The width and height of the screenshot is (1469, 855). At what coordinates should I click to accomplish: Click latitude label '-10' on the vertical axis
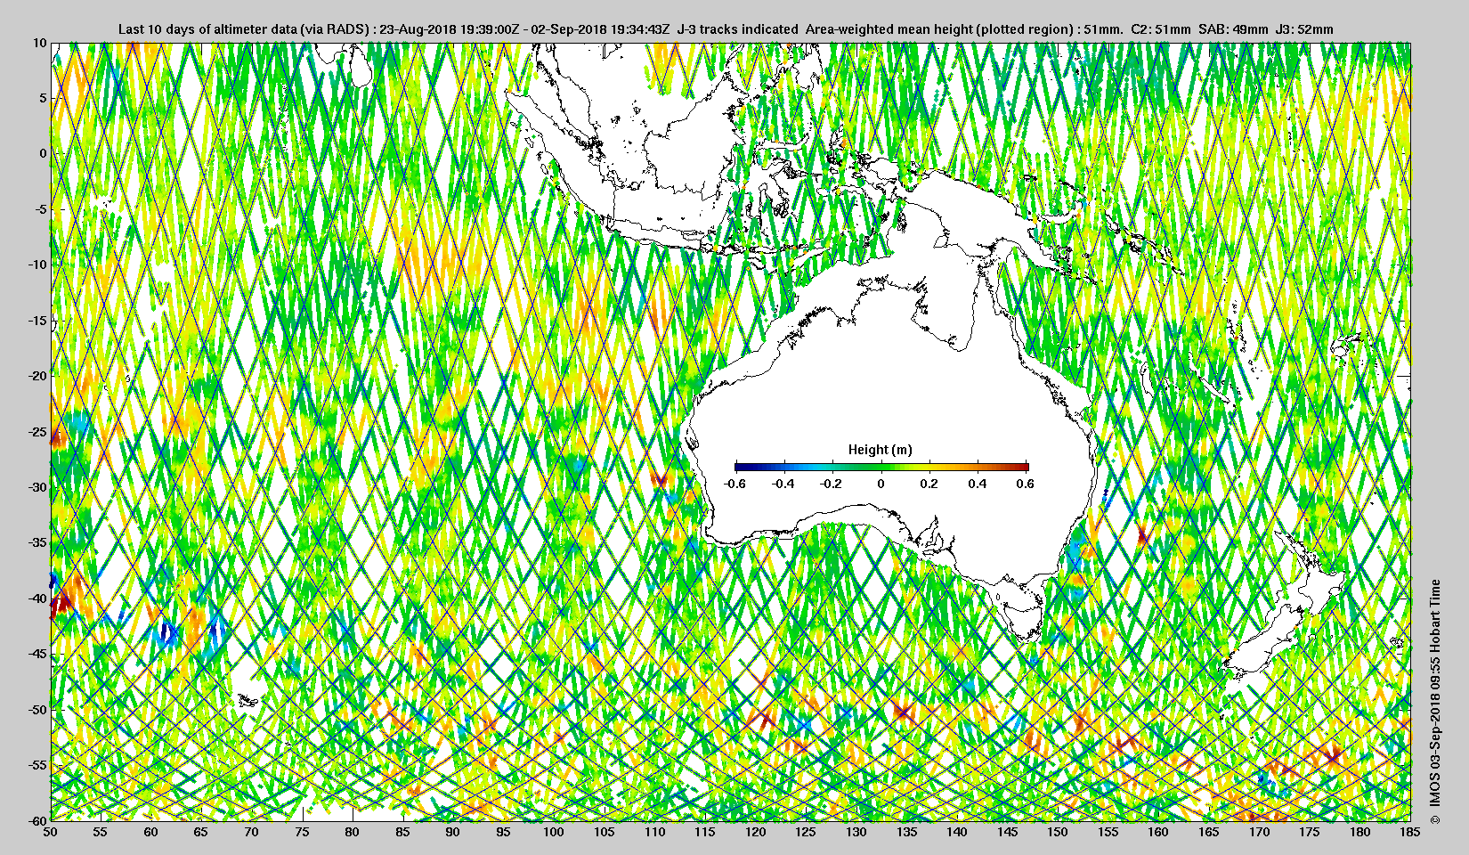pos(38,265)
